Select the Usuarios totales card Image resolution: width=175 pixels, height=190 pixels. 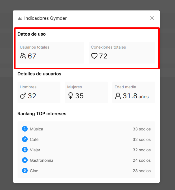[x=51, y=53]
